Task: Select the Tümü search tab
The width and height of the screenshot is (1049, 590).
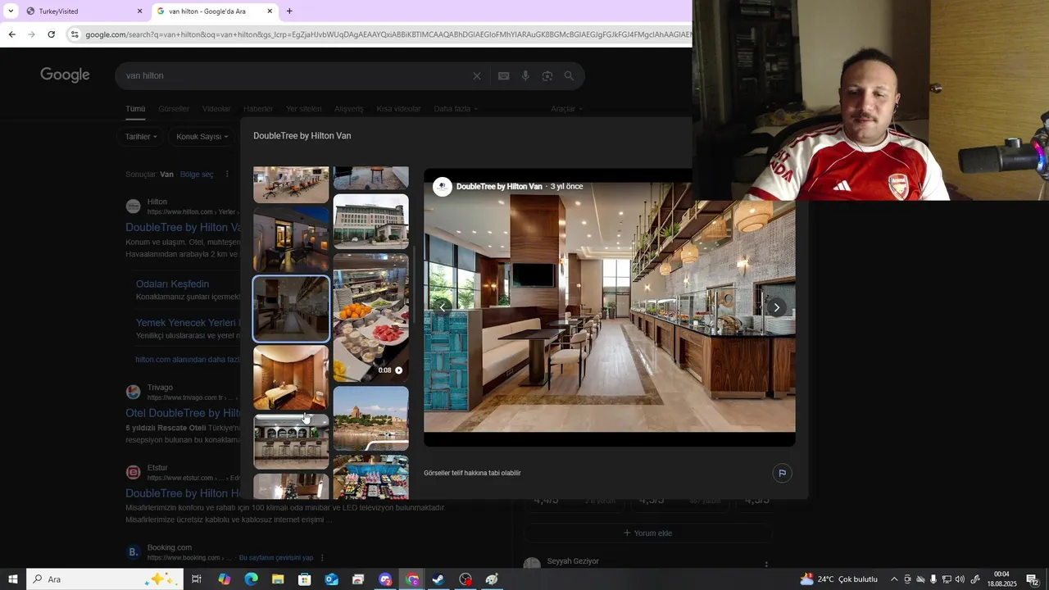Action: [x=135, y=109]
